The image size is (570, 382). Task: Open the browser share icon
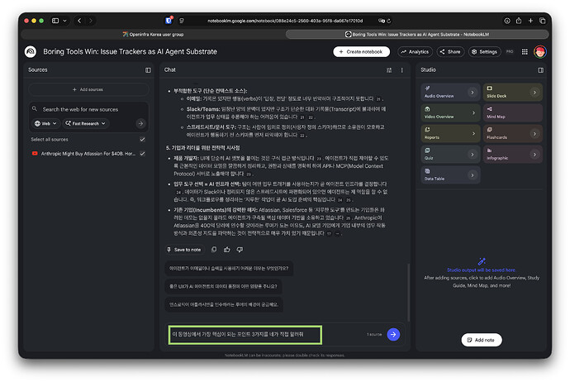click(x=519, y=21)
